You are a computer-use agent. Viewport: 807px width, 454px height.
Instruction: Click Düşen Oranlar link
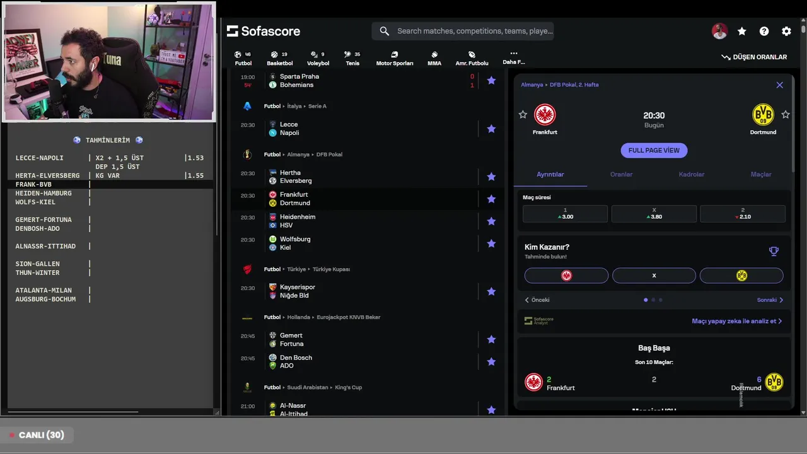tap(754, 57)
